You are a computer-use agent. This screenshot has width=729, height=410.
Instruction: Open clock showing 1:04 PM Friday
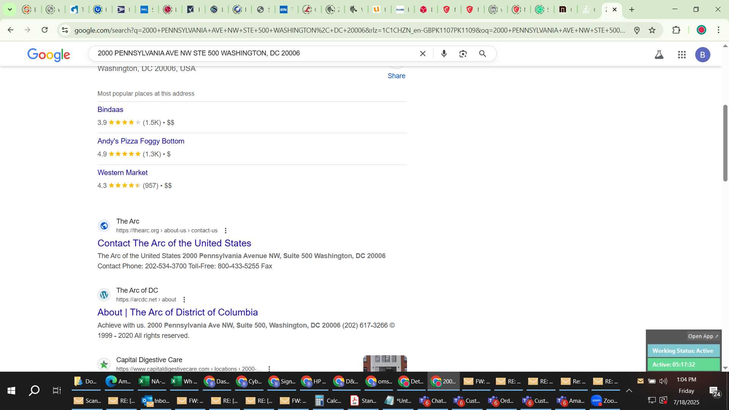coord(686,391)
